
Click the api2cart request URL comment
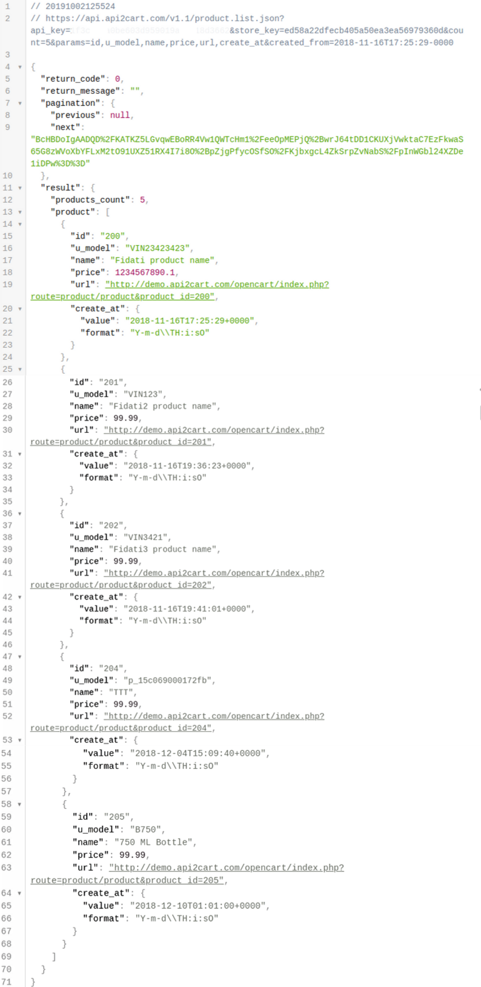coord(247,31)
